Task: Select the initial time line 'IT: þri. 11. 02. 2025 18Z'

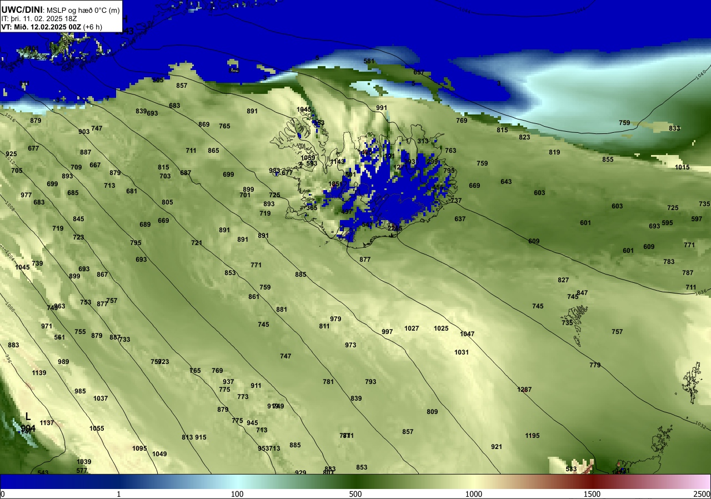Action: coord(39,18)
